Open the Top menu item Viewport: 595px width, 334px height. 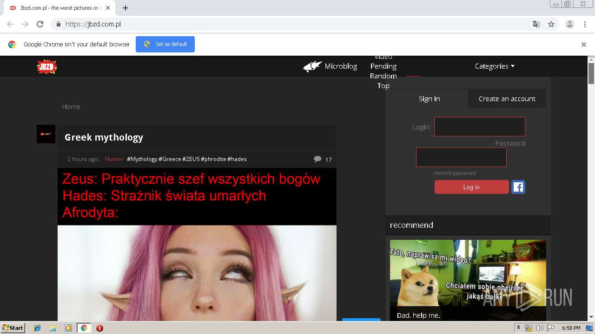point(383,86)
